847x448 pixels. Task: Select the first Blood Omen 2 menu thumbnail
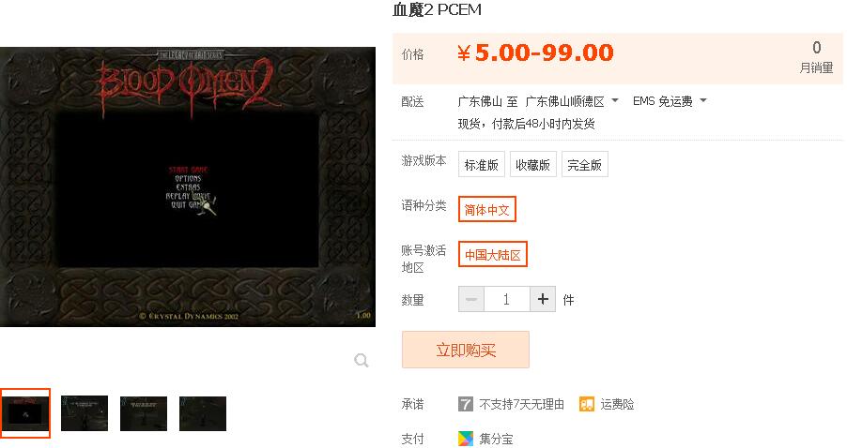click(x=24, y=413)
